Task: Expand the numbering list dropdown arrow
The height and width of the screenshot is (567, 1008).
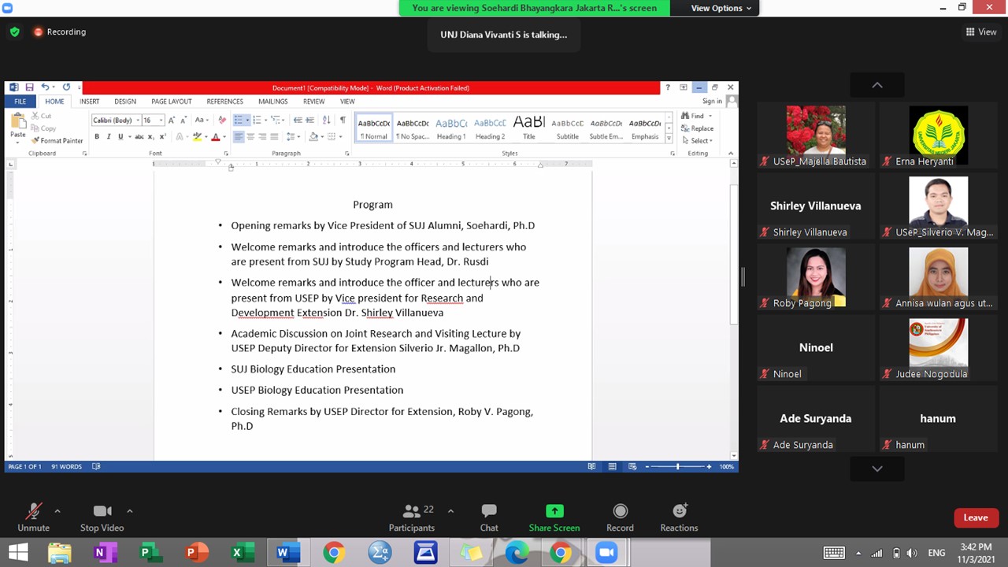Action: click(266, 120)
